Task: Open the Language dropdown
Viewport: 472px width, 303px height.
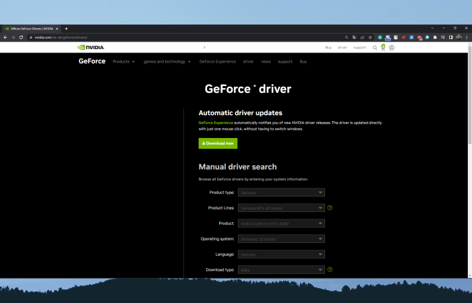Action: pos(281,255)
